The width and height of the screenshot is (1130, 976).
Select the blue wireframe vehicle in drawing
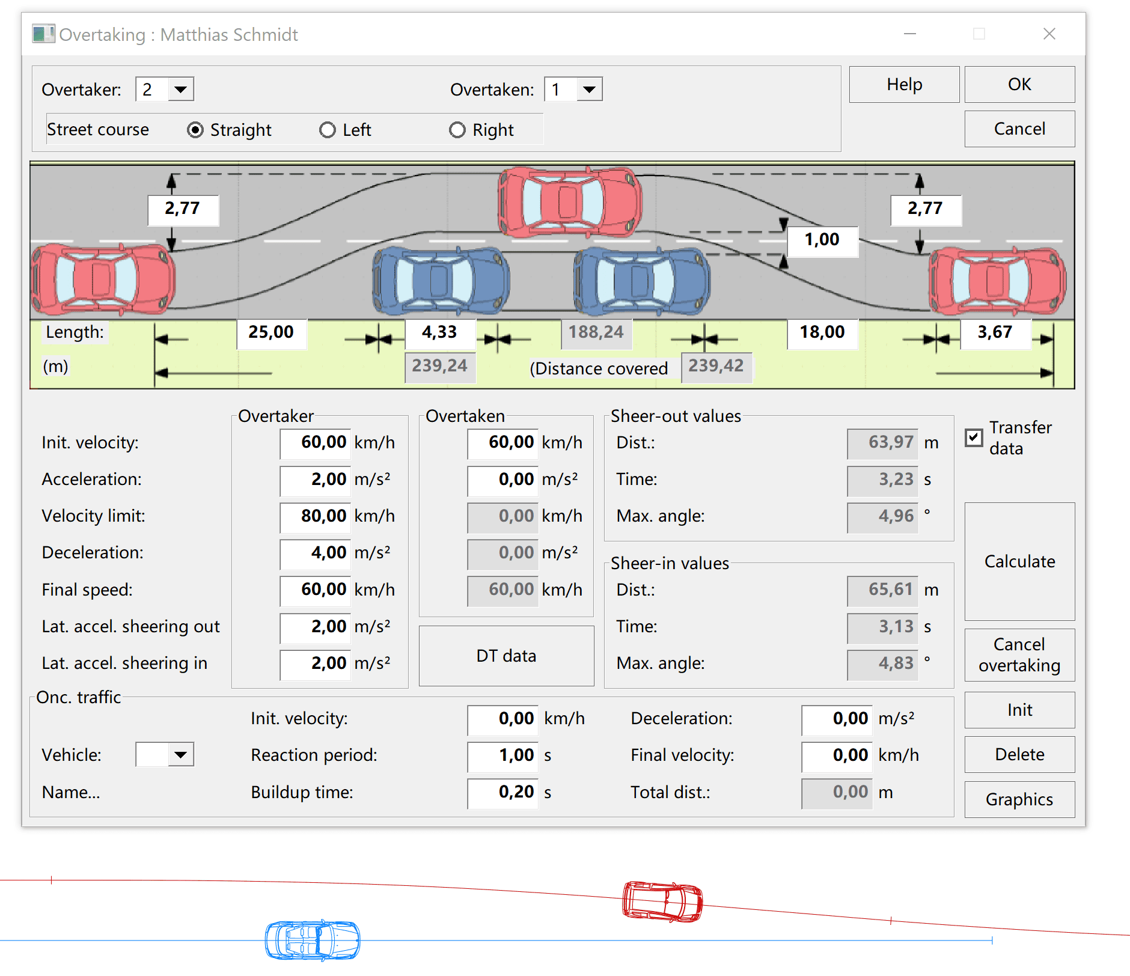pos(313,940)
